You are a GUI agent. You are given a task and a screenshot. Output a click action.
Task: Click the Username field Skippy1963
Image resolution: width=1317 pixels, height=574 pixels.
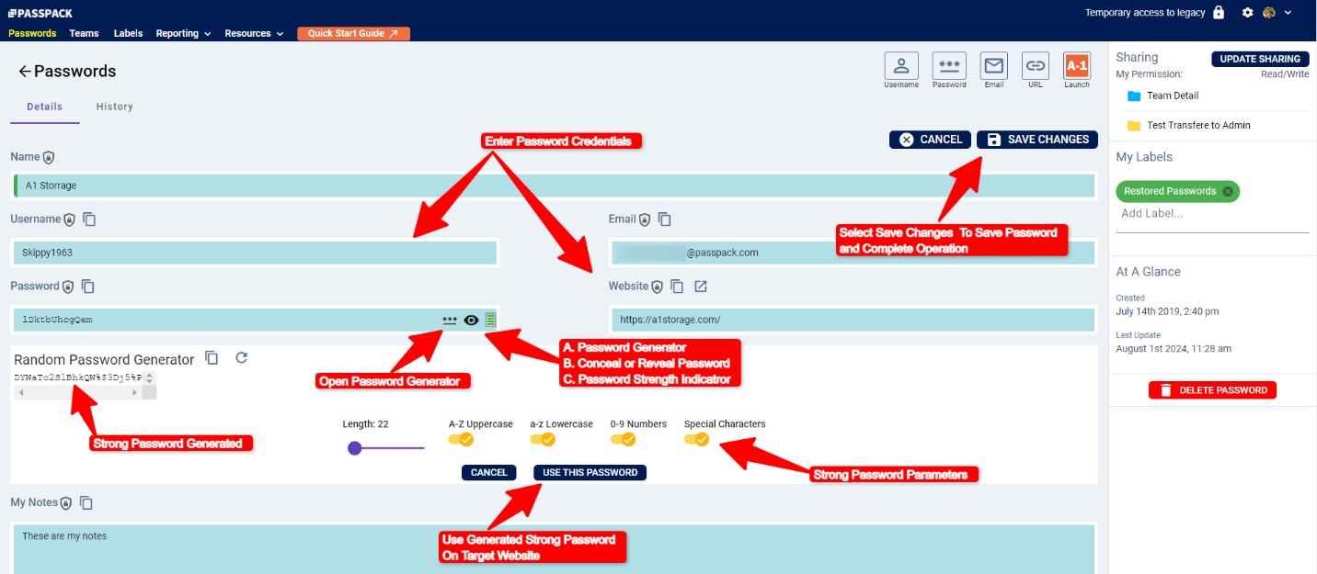tap(255, 253)
